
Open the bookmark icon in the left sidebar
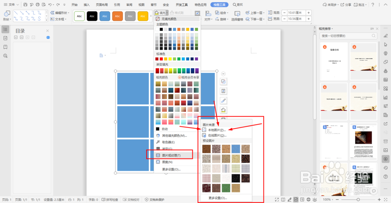click(5, 47)
